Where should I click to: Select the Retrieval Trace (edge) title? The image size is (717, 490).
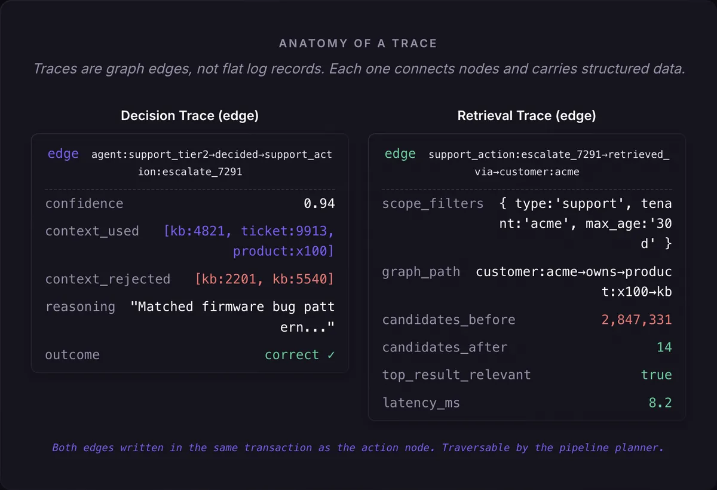526,115
